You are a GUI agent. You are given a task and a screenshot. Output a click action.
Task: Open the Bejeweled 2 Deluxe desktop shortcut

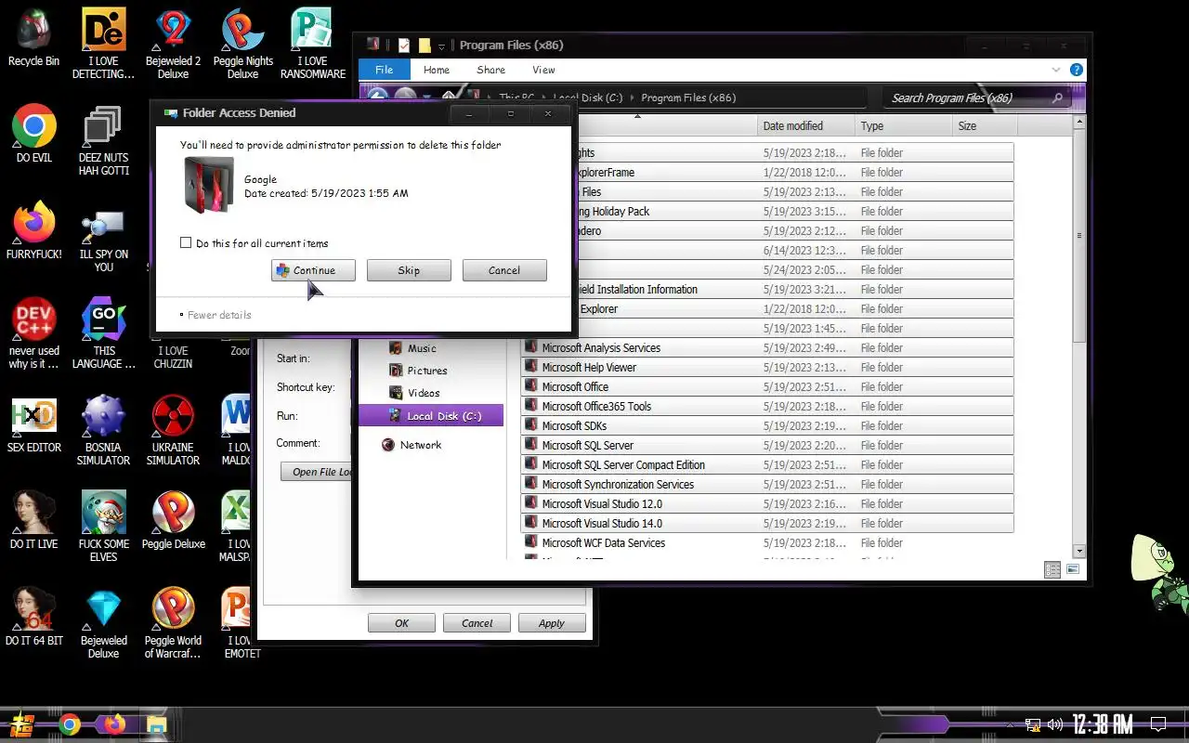(173, 44)
